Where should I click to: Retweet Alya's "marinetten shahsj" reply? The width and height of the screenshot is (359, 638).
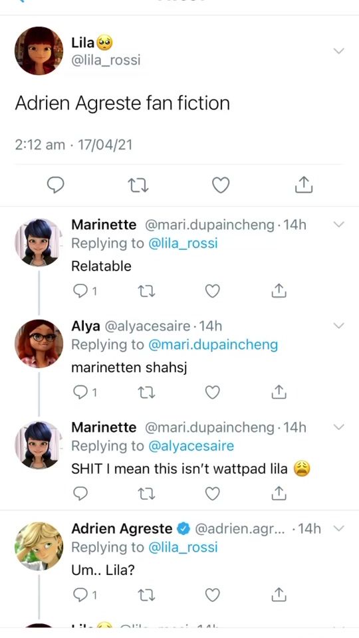(146, 392)
